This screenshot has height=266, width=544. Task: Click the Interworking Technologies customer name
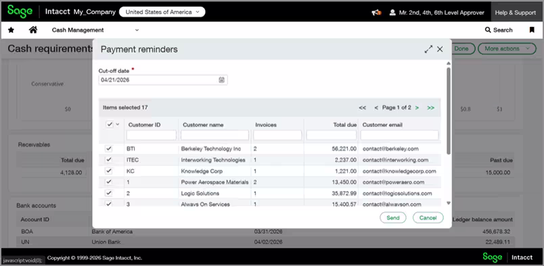click(213, 160)
